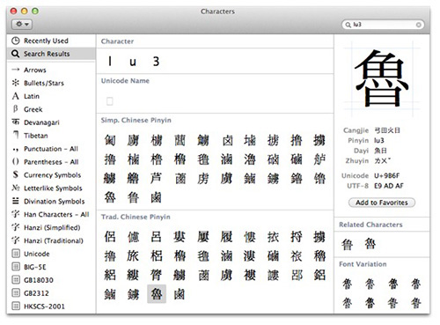Click the numero icon beside Letterlike Symbols
Viewport: 440px width, 325px height.
[15, 188]
